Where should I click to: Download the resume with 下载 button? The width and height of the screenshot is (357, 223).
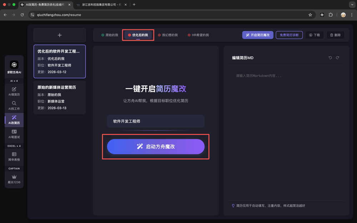(x=315, y=35)
